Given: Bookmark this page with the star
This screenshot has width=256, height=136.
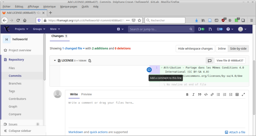Looking at the screenshot, I should click(139, 20).
